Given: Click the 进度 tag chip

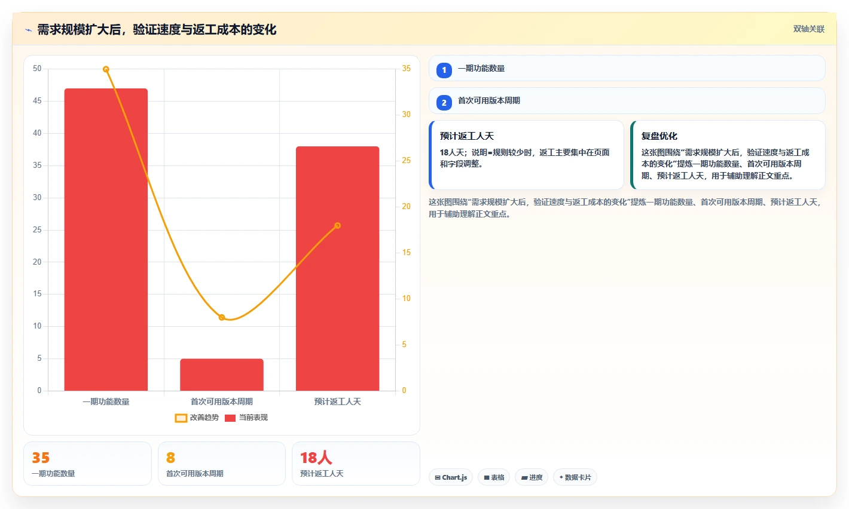Looking at the screenshot, I should (532, 477).
